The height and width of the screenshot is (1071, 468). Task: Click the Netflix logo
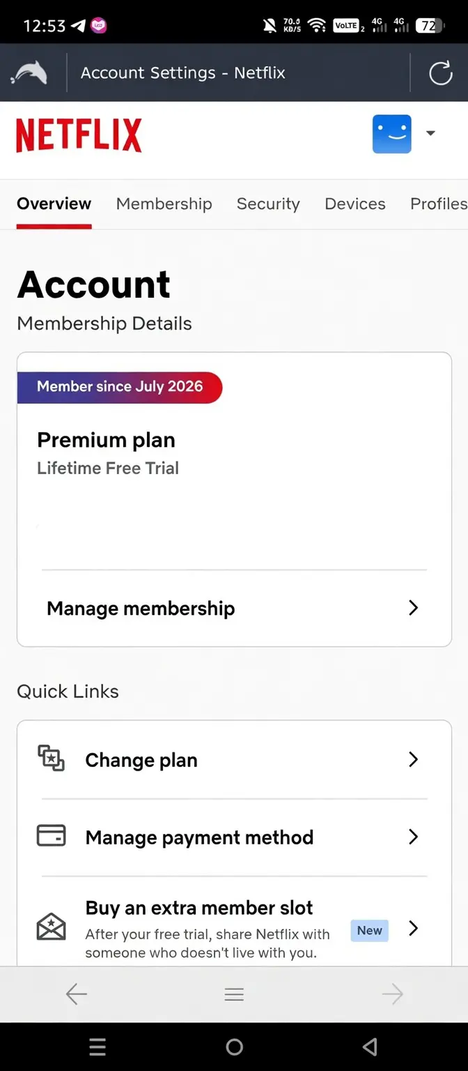79,135
